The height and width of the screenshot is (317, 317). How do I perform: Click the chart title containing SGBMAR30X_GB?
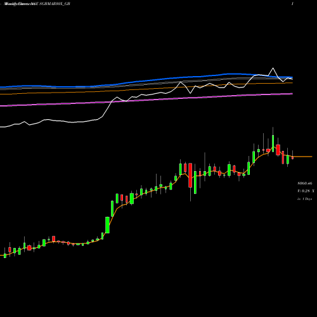[x=37, y=4]
